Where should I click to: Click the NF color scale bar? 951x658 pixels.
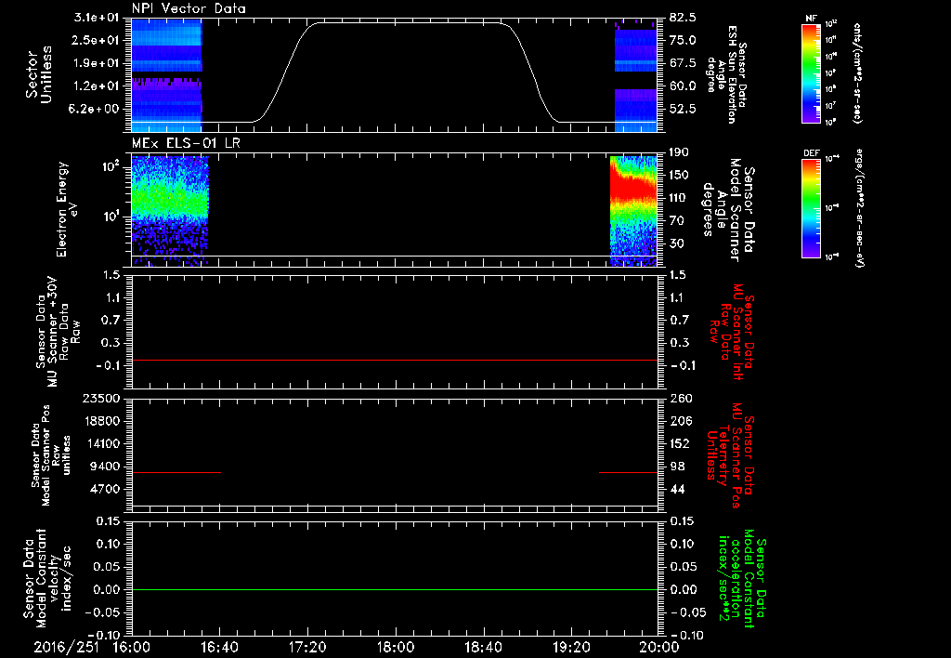[x=811, y=72]
